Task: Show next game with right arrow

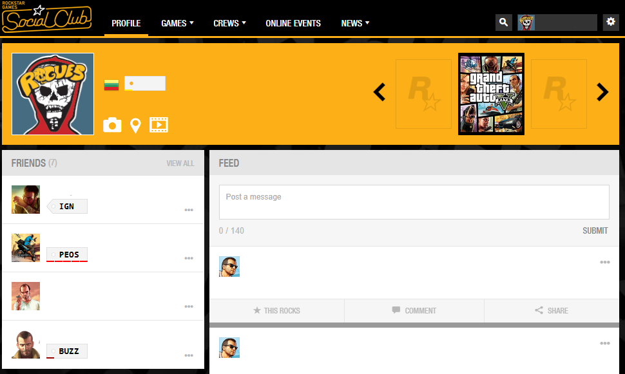Action: [x=602, y=92]
